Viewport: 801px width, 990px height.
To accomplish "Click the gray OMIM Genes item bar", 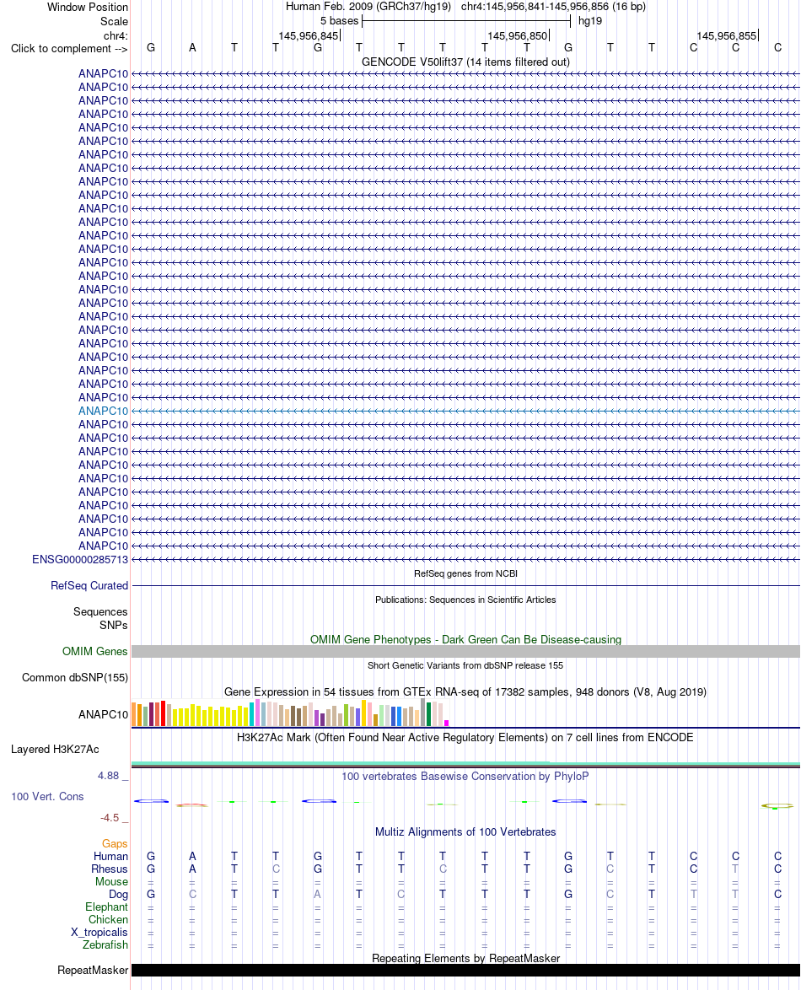I will click(x=465, y=652).
